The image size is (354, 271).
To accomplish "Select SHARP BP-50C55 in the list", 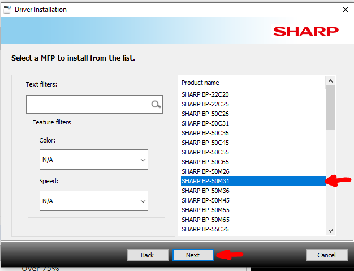I will click(x=253, y=152).
